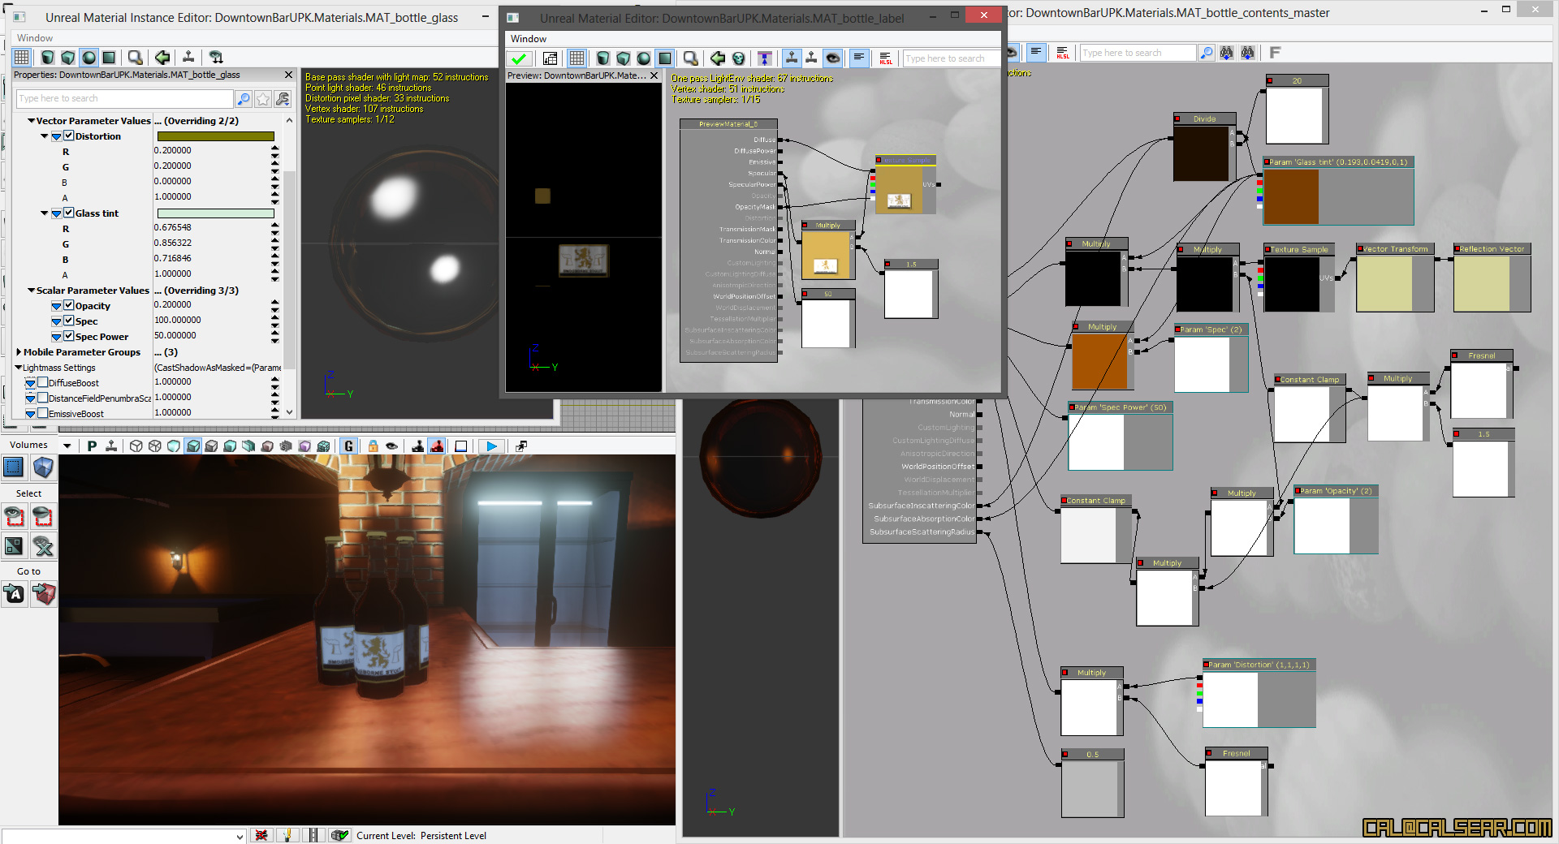Collapse the Glass tint parameter rows
The height and width of the screenshot is (844, 1559).
[44, 213]
